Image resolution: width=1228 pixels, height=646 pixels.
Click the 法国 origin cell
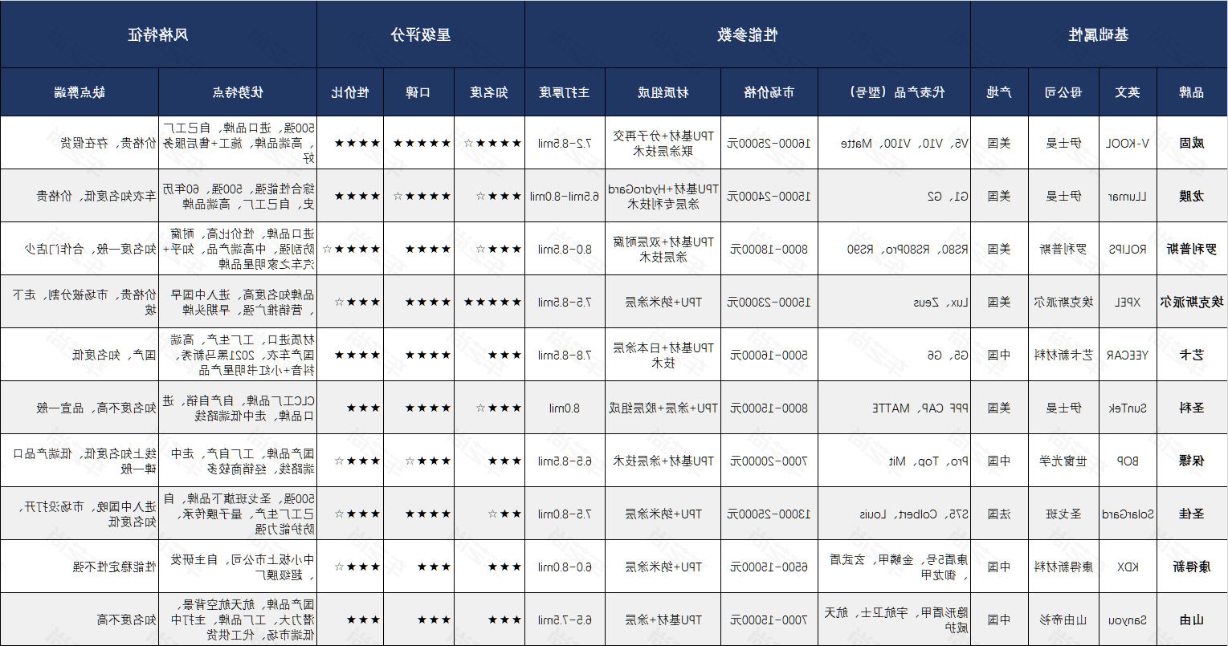999,514
